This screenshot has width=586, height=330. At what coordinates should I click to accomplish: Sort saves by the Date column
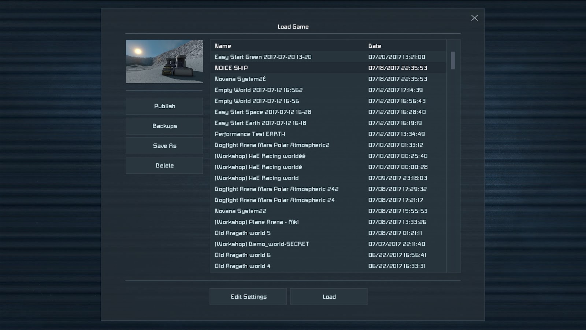click(375, 46)
